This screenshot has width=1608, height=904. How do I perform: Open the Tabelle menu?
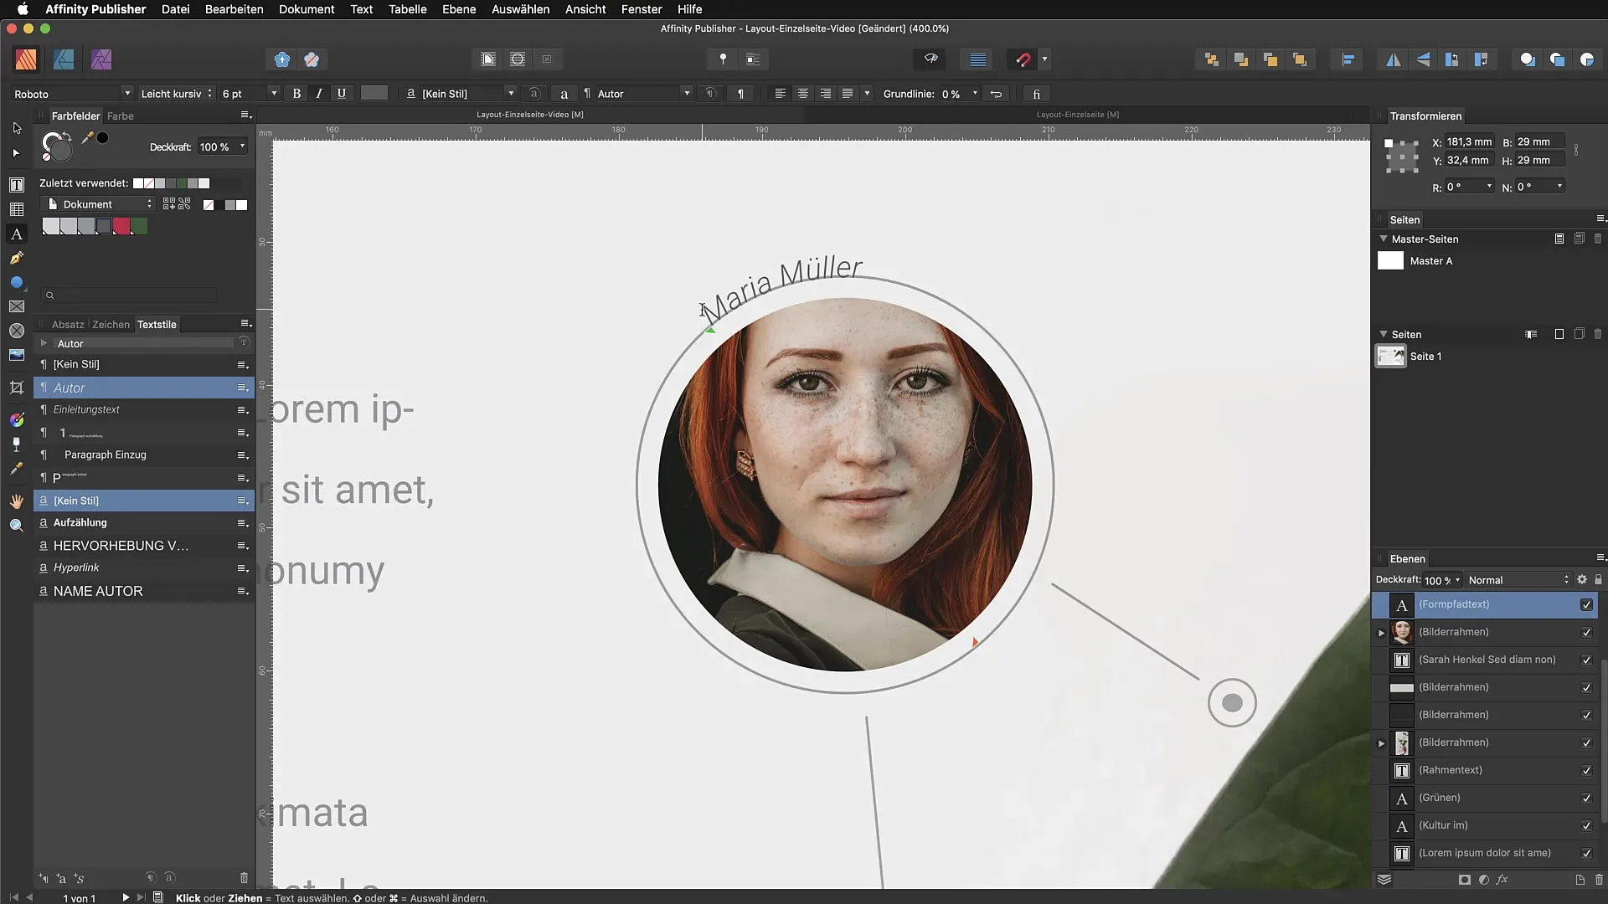408,9
